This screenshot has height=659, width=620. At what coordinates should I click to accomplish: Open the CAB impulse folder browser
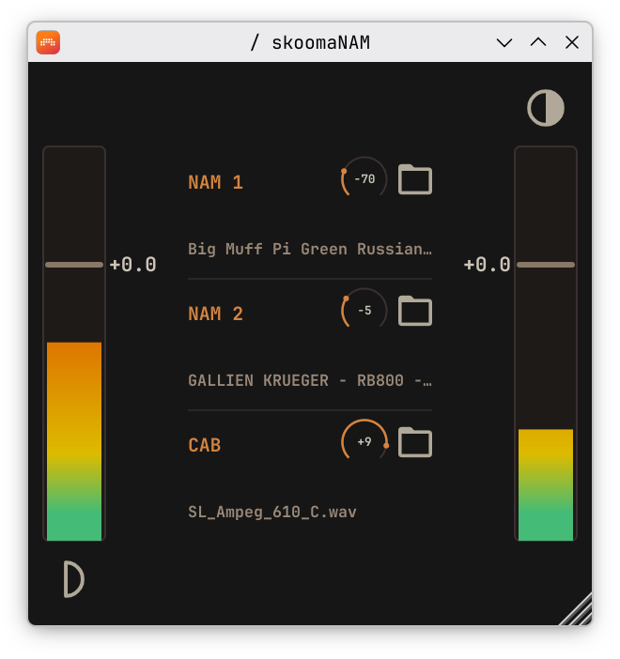(x=414, y=442)
